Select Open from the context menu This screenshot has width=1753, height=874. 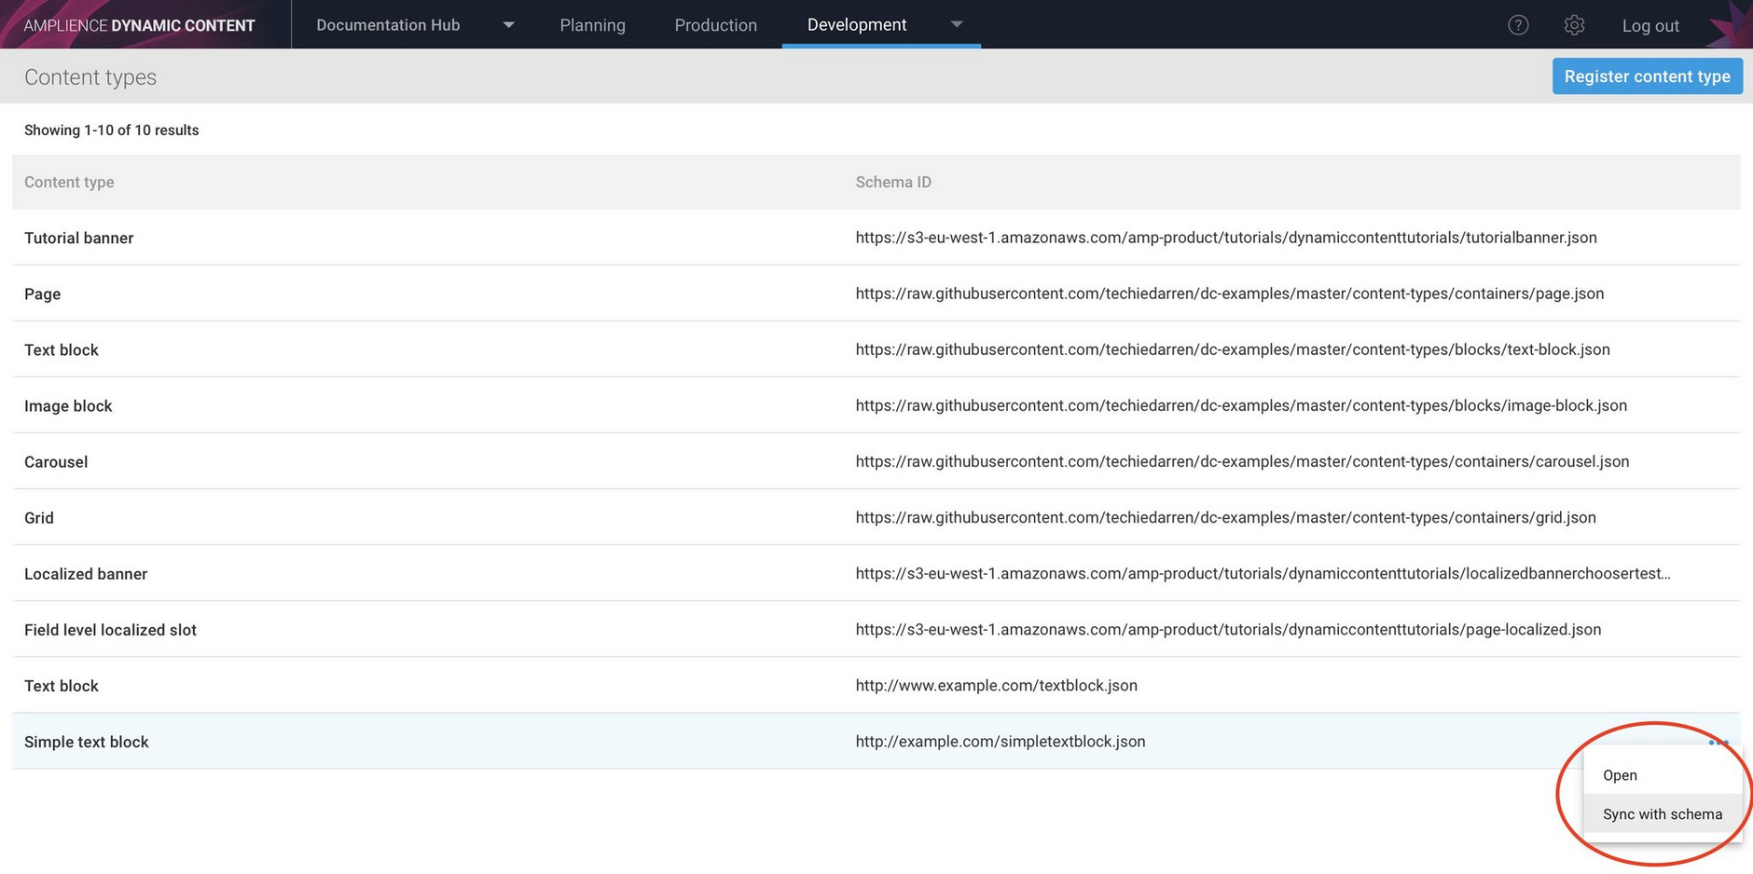[1620, 774]
